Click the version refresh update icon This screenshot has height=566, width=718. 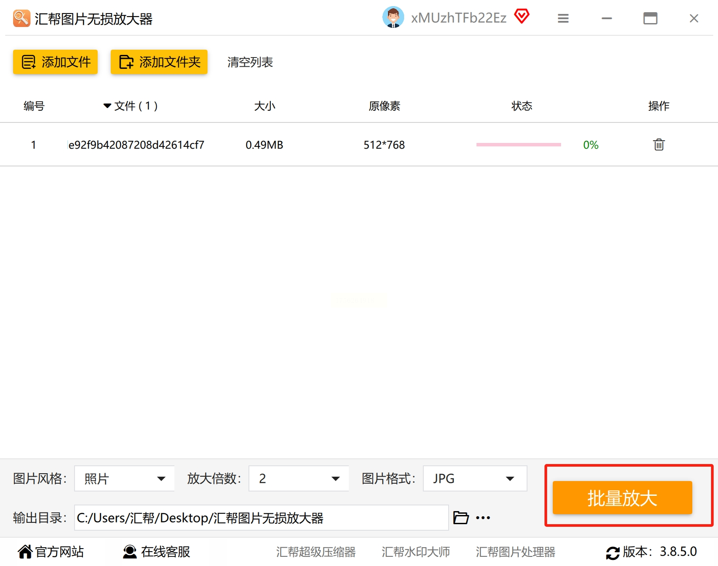[x=613, y=553]
